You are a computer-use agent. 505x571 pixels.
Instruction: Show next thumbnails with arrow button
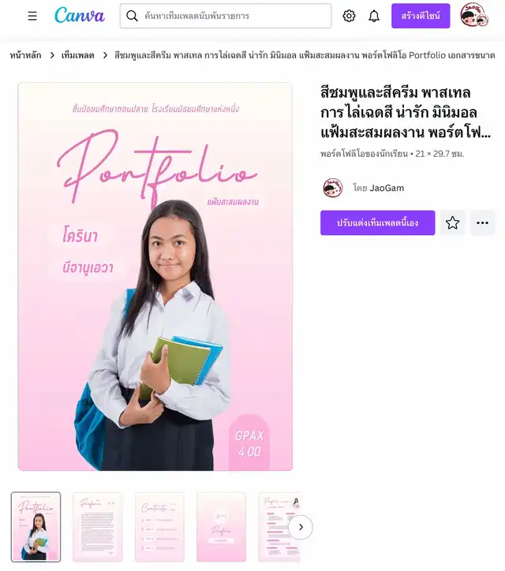tap(301, 527)
